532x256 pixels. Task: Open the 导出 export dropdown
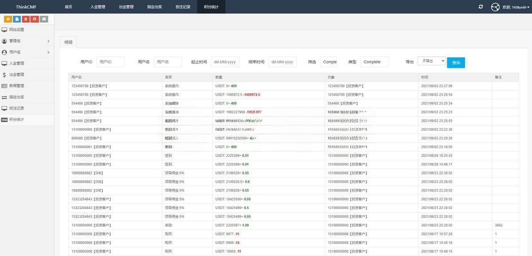click(x=431, y=61)
